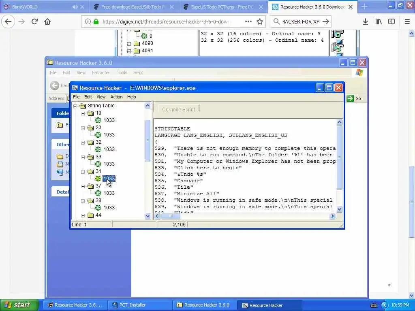The image size is (415, 311).
Task: Go back in Firefox history
Action: [8, 21]
